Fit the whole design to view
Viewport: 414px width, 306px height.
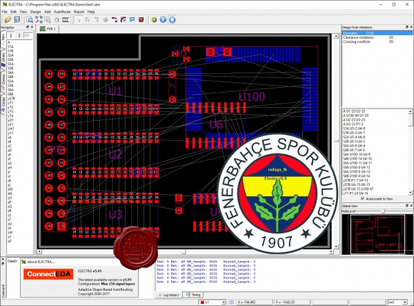pyautogui.click(x=39, y=19)
